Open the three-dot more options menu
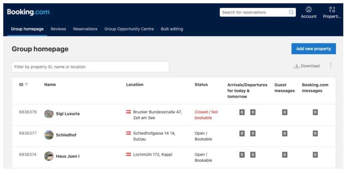The height and width of the screenshot is (175, 346). click(x=330, y=65)
